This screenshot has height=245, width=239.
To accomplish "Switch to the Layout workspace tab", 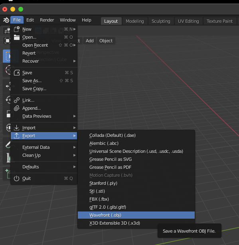I will [111, 21].
